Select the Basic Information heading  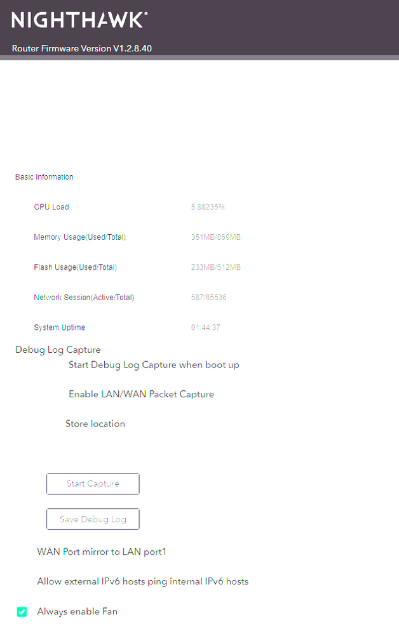44,177
